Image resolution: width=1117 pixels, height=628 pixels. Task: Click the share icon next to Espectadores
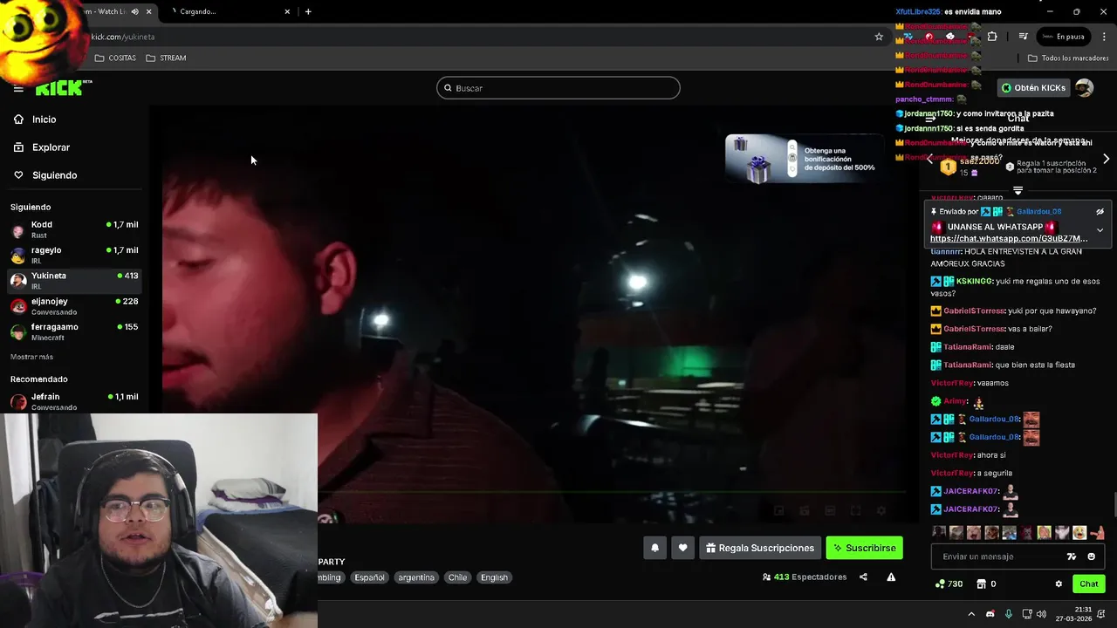[x=863, y=577]
